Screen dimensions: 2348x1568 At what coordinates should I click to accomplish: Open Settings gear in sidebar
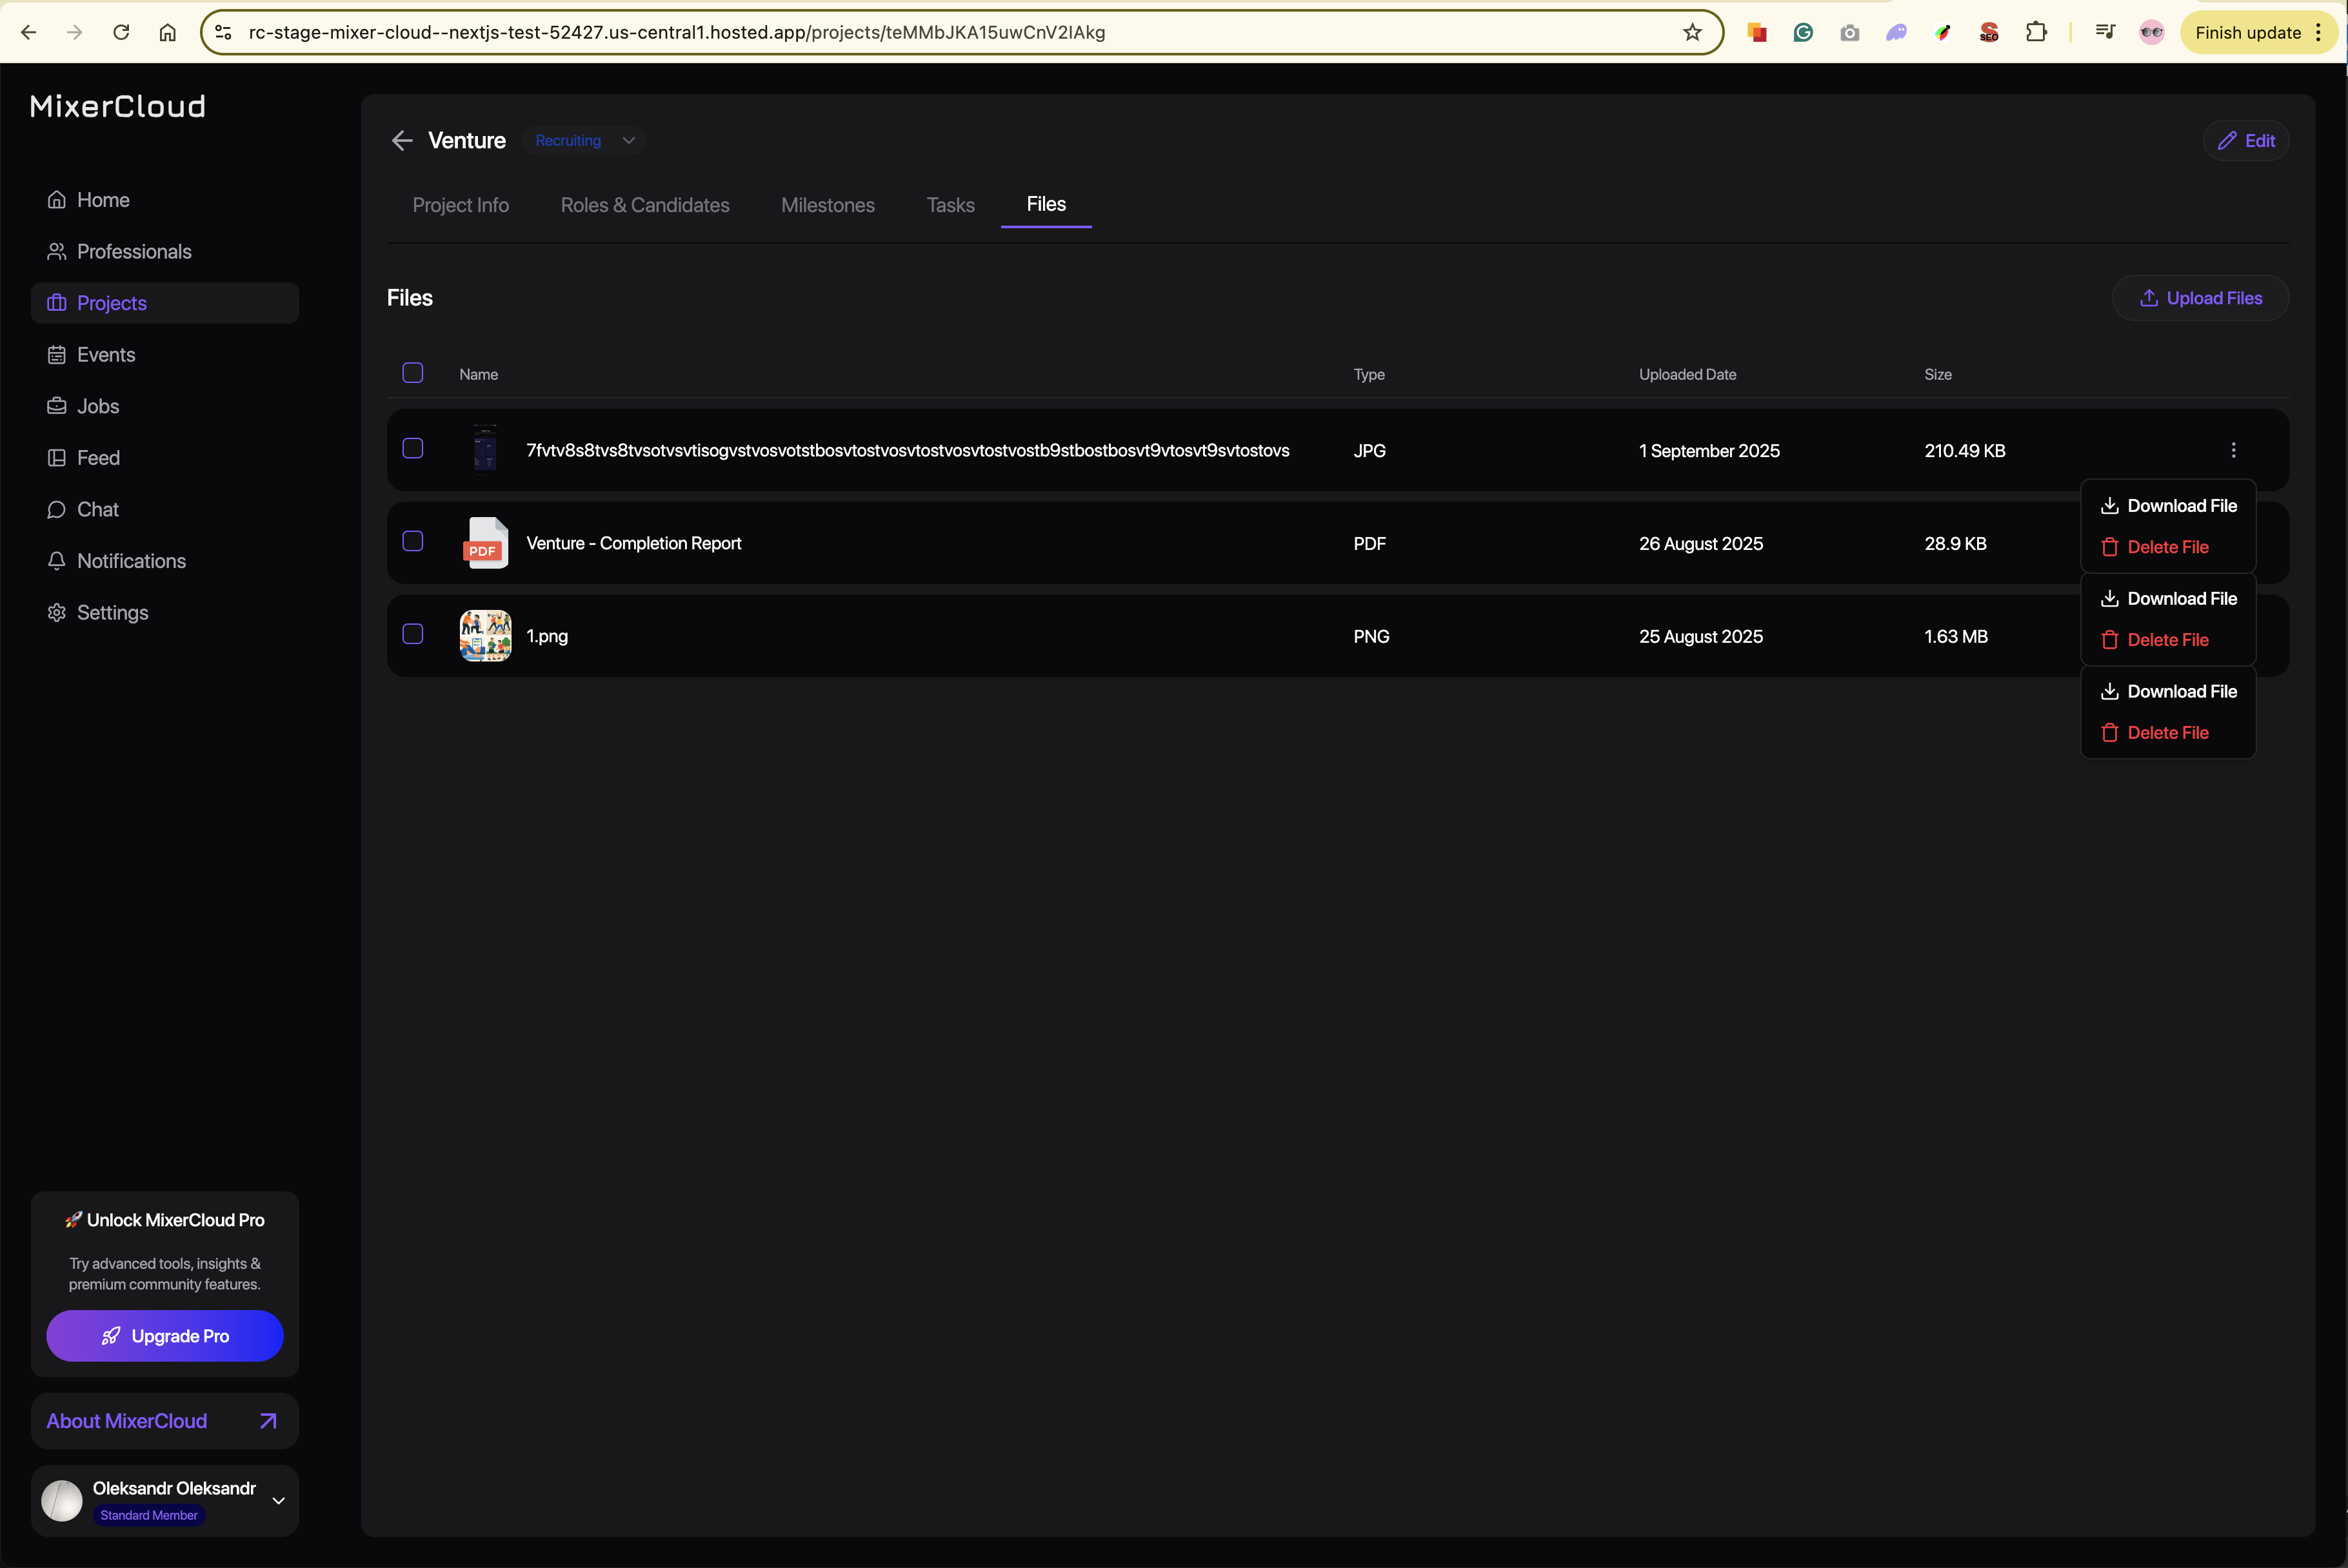[57, 613]
